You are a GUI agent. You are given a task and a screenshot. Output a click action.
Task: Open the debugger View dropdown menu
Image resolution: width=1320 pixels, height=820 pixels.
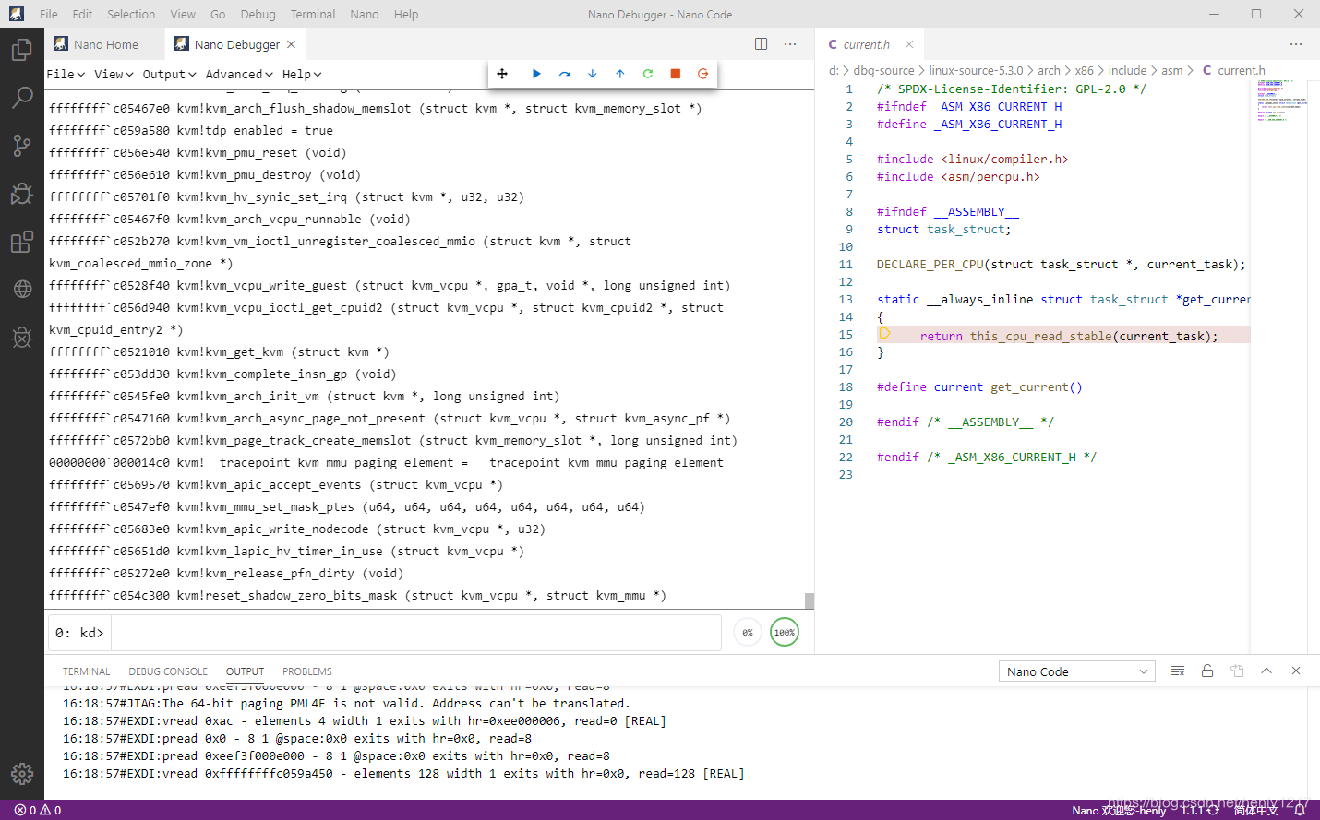click(x=114, y=75)
